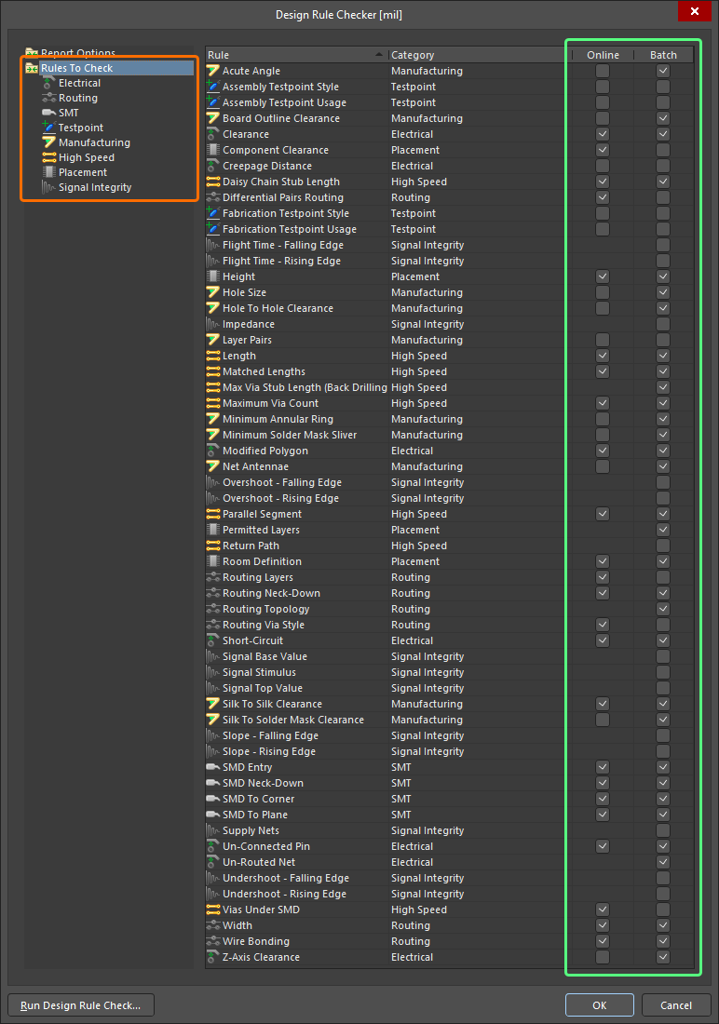Screen dimensions: 719x1024
Task: Click the Placement category icon in tree
Action: tap(48, 172)
